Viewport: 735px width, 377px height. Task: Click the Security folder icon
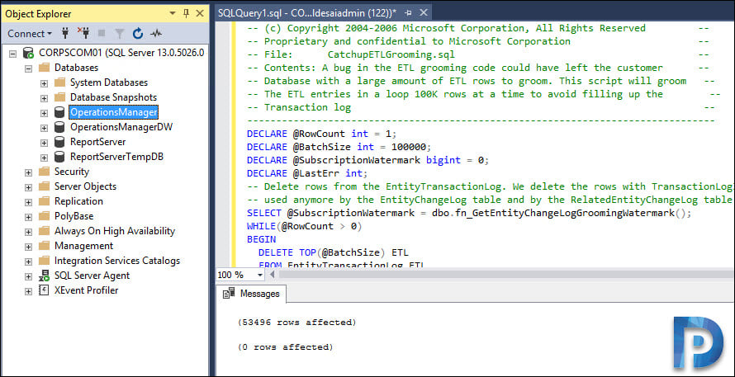tap(44, 172)
